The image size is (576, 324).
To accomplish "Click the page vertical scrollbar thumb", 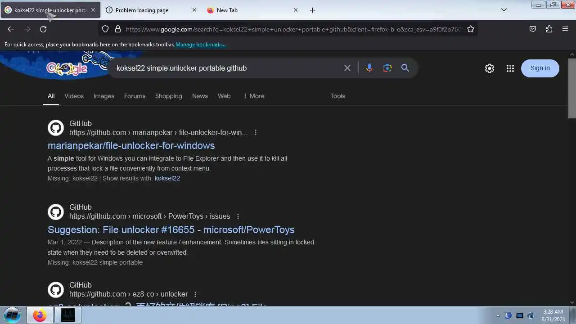I will click(572, 88).
